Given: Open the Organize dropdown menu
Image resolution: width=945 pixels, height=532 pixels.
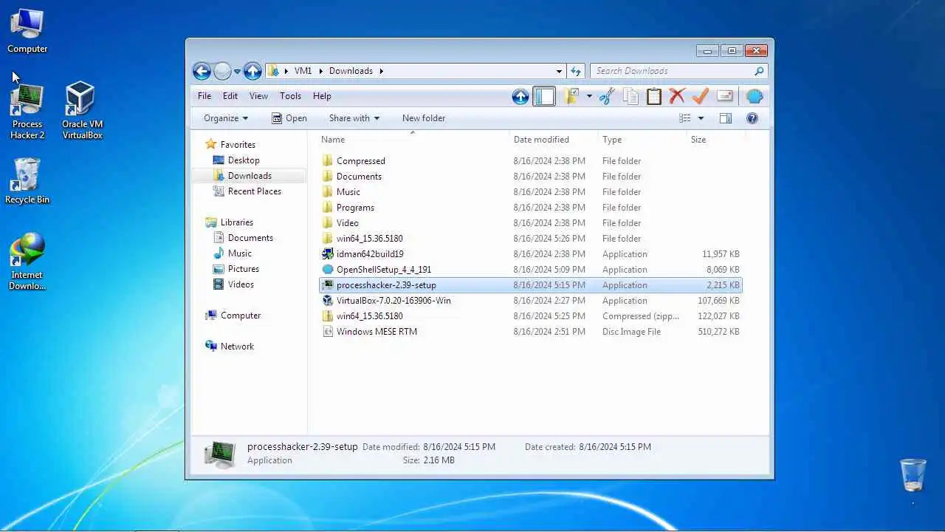Looking at the screenshot, I should click(226, 118).
